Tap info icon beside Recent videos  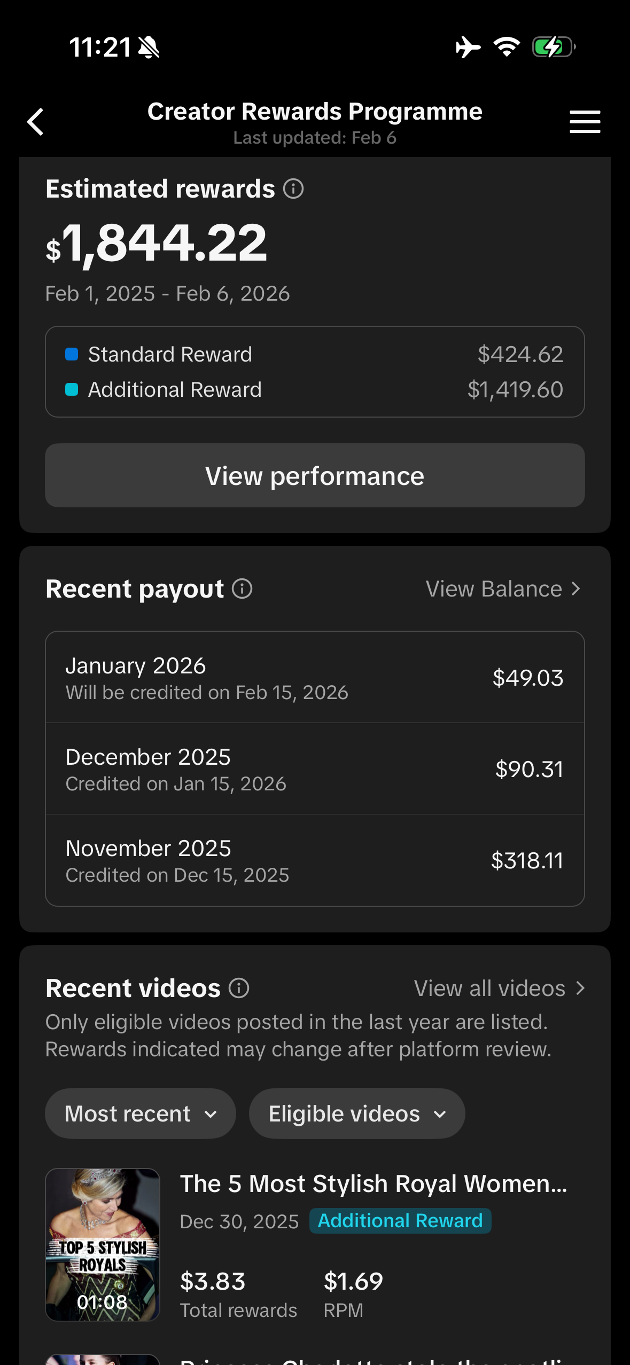[x=239, y=988]
